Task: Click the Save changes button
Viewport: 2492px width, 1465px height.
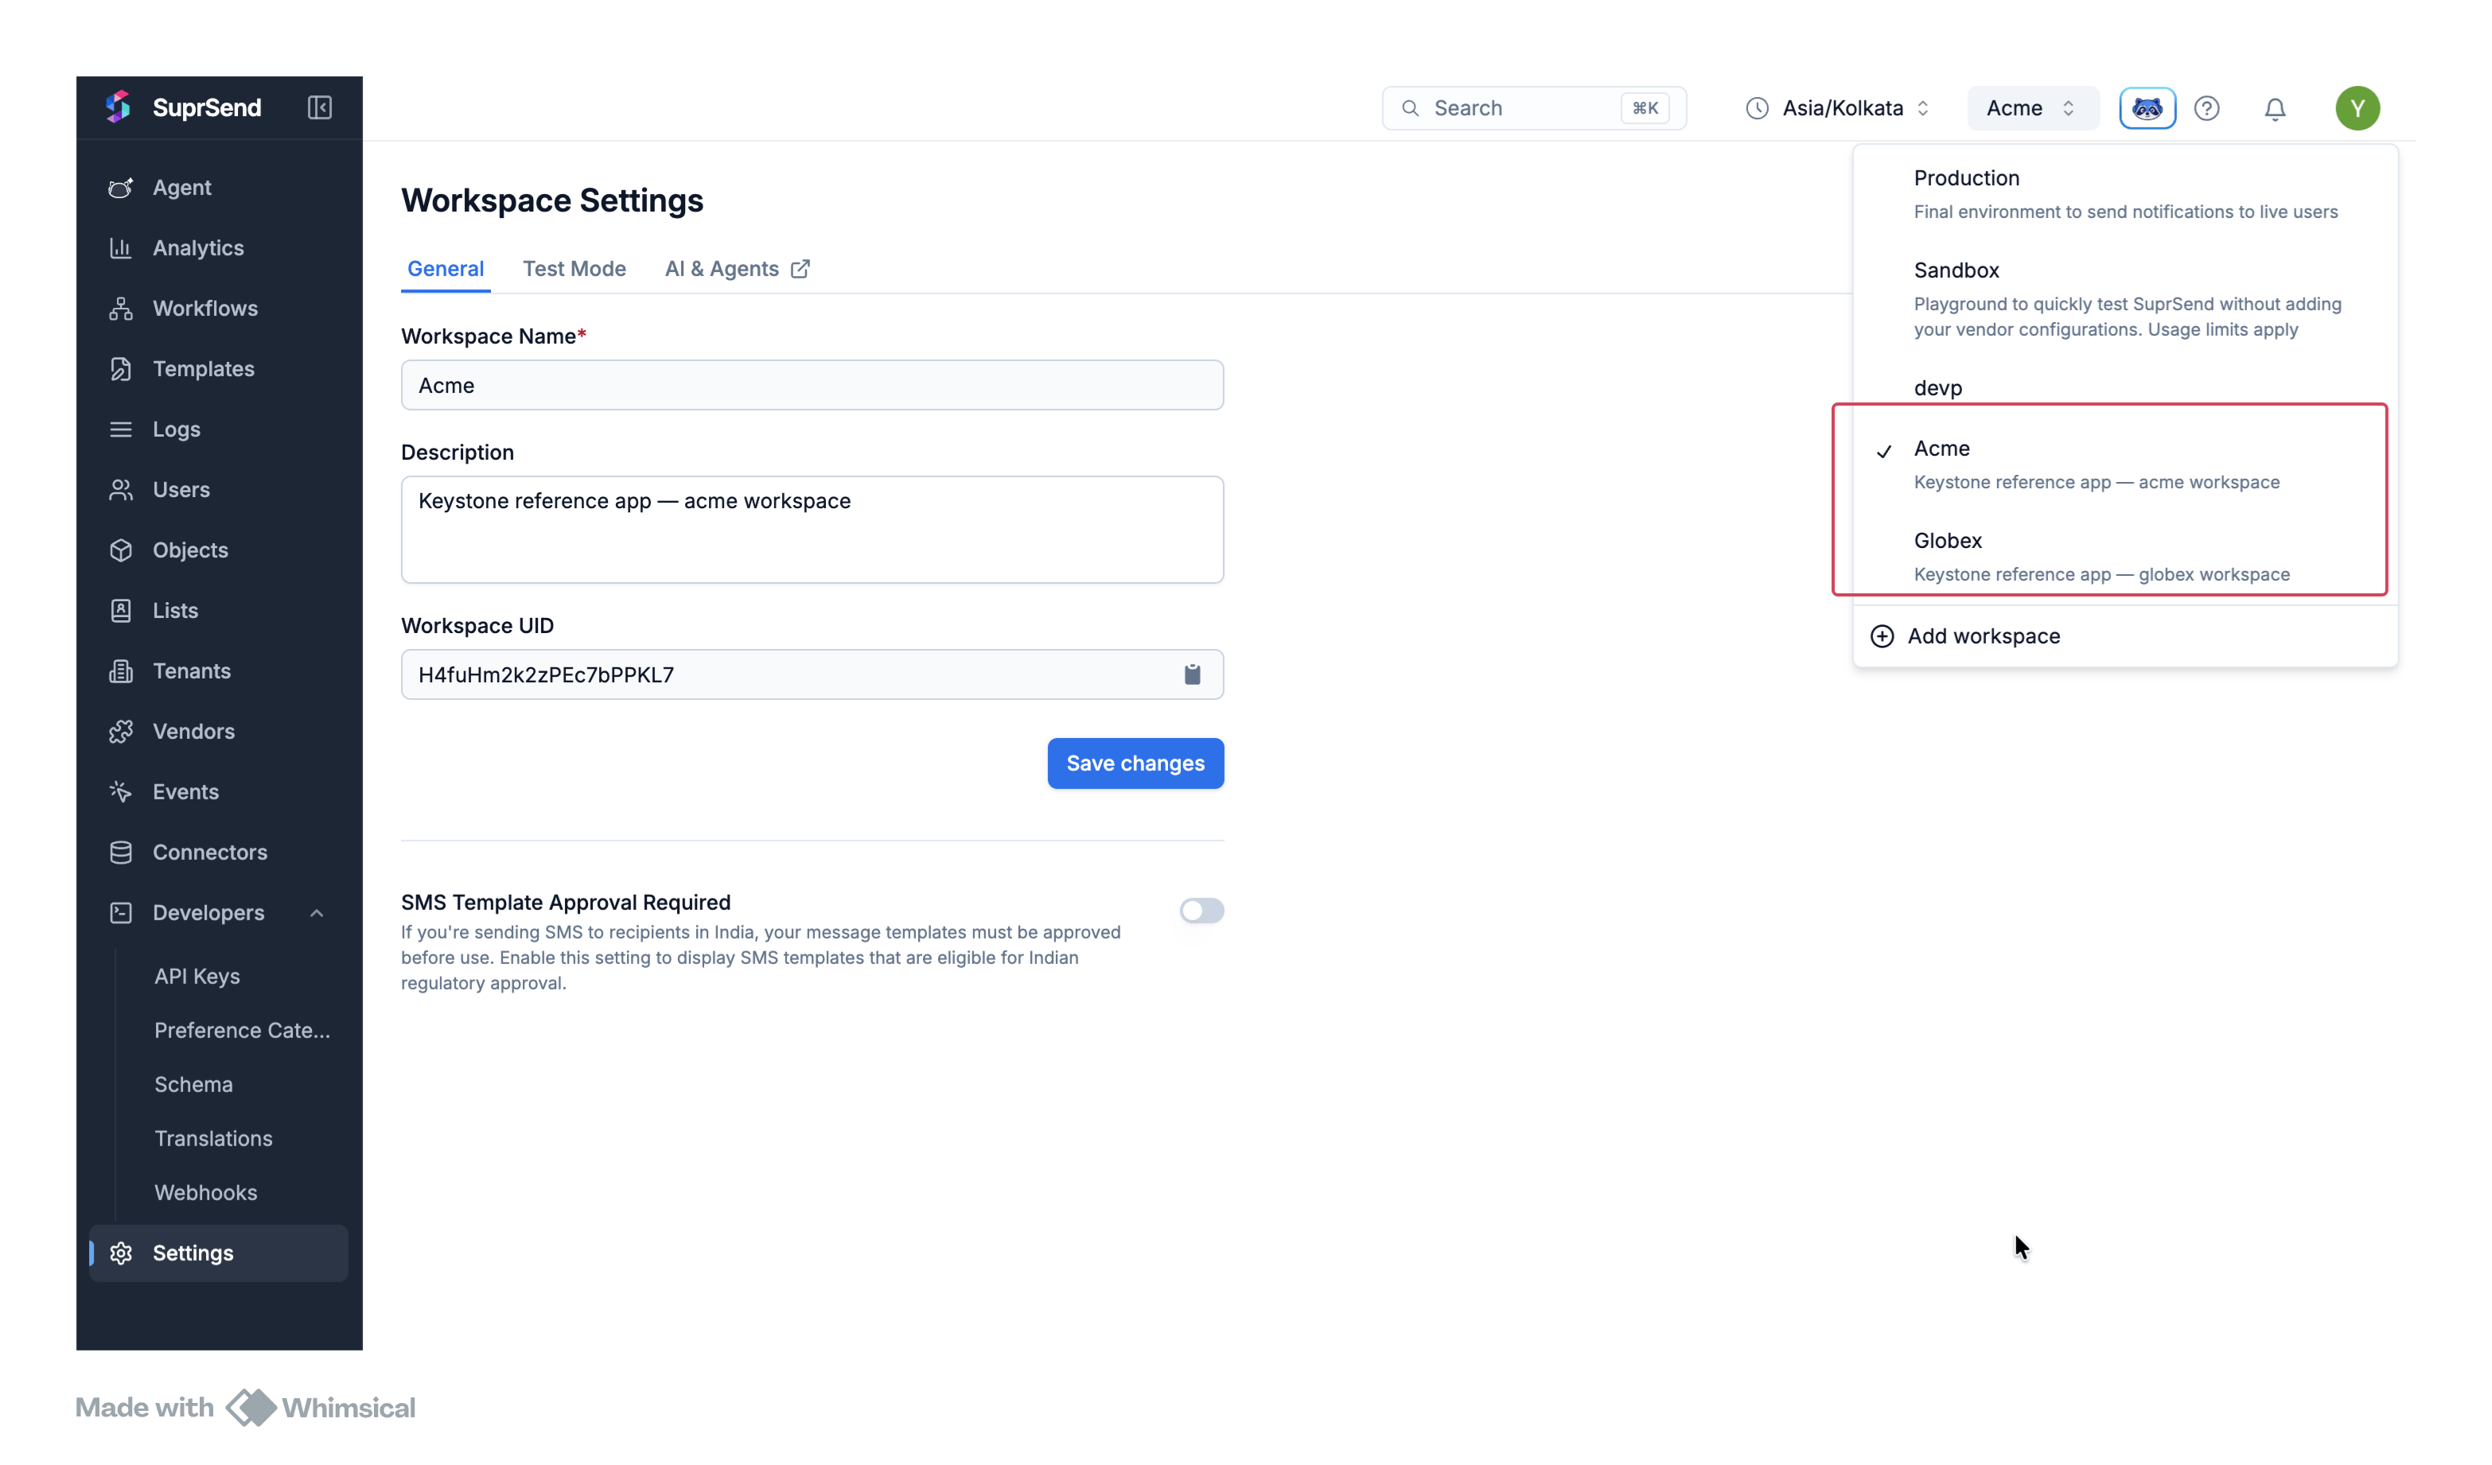Action: tap(1135, 762)
